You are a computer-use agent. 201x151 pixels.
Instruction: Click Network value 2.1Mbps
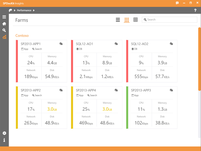point(86,77)
